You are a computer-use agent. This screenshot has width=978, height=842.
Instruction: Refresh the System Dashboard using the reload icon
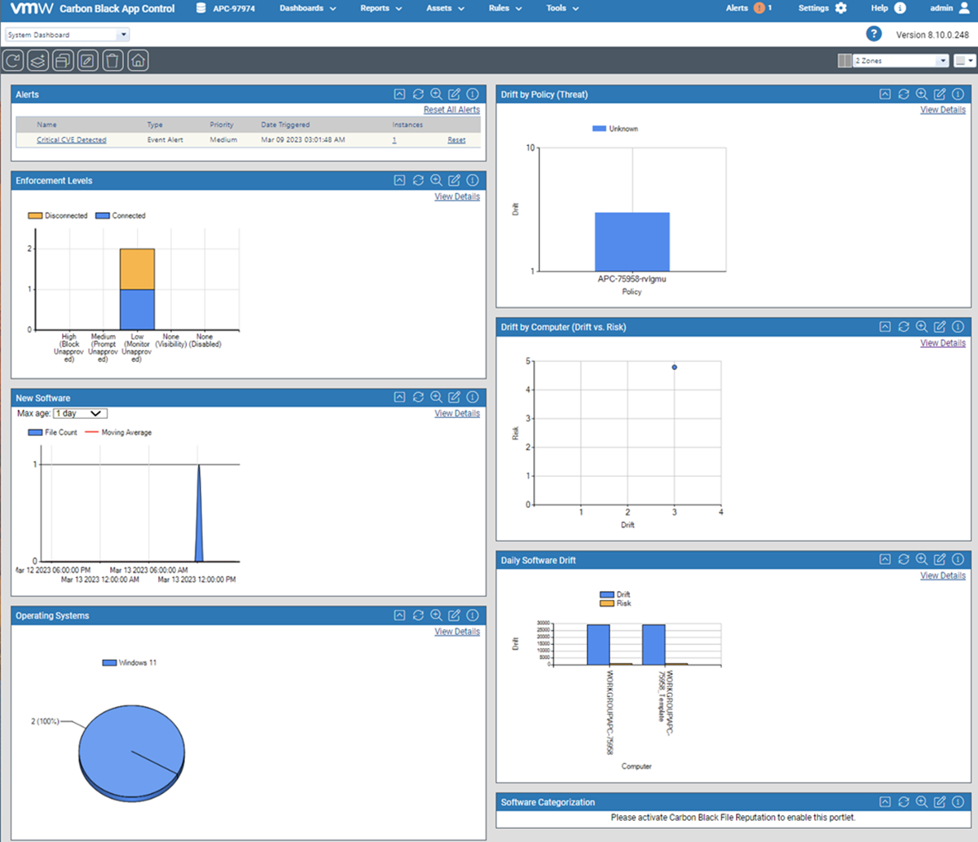(12, 60)
